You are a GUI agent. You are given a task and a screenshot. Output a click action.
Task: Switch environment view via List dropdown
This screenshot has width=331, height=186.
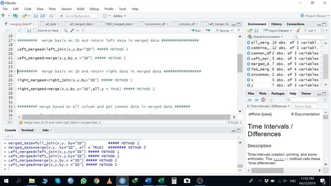click(x=310, y=30)
